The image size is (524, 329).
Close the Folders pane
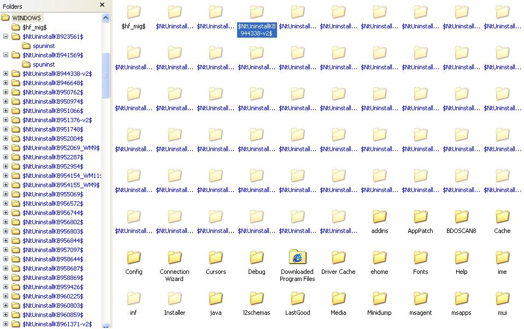pyautogui.click(x=102, y=5)
